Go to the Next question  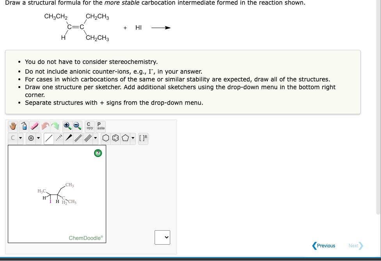click(356, 246)
